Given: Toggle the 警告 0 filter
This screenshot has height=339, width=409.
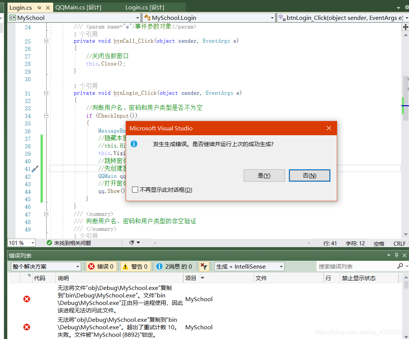Looking at the screenshot, I should 135,267.
